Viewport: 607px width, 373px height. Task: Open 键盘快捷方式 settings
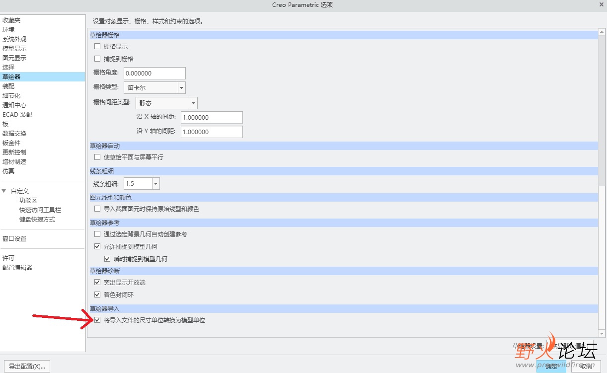[37, 219]
